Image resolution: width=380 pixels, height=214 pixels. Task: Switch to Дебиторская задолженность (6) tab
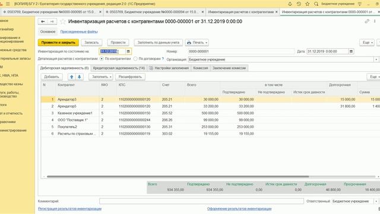64,68
